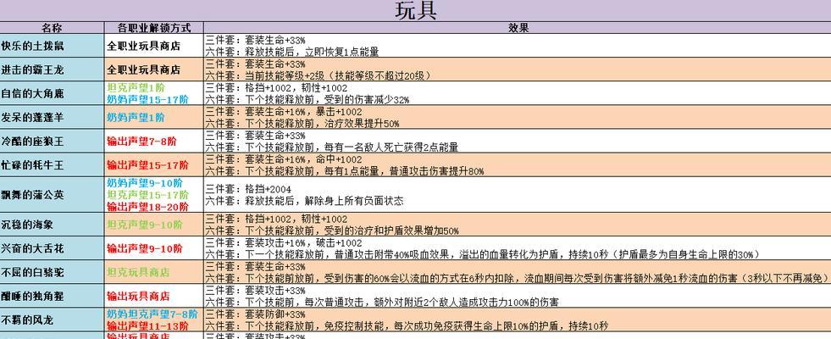Click the cell 冷酷的座狼王
The height and width of the screenshot is (339, 831).
(52, 142)
